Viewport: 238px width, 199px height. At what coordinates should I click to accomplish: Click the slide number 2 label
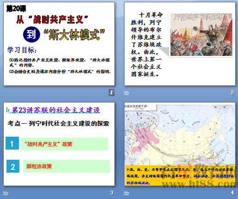pos(232,92)
